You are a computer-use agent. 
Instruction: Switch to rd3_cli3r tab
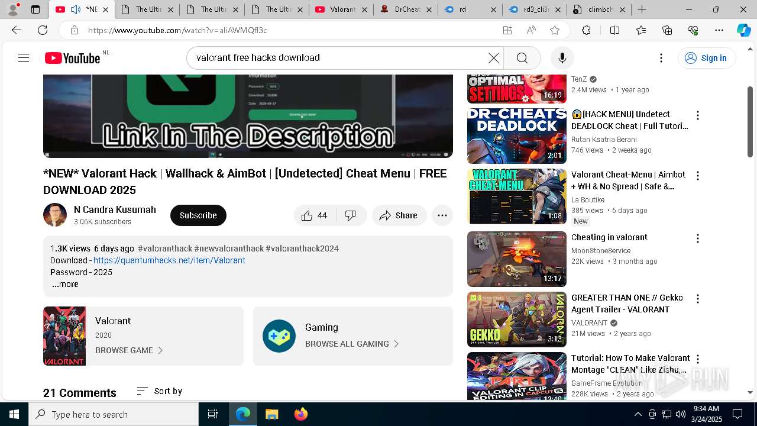click(x=534, y=9)
